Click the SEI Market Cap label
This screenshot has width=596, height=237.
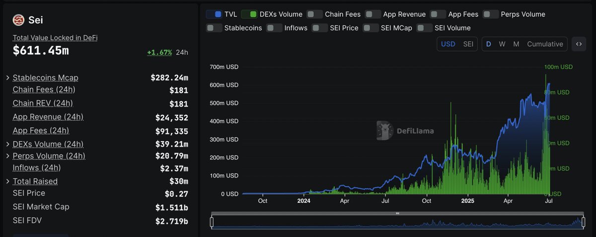tap(41, 206)
